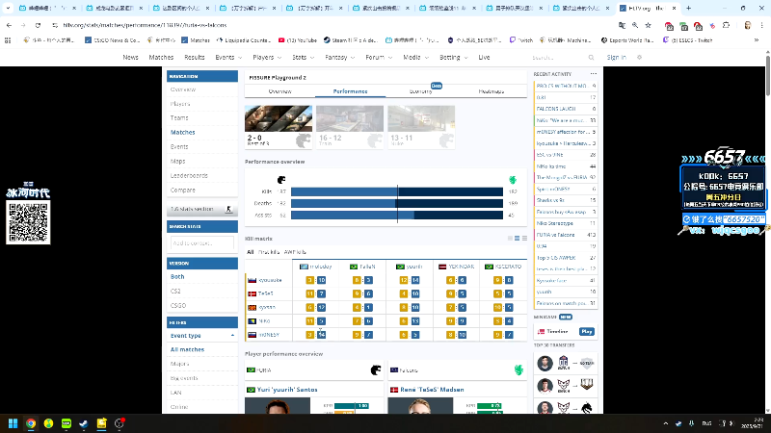
Task: Select the LAN event filter
Action: pyautogui.click(x=175, y=393)
